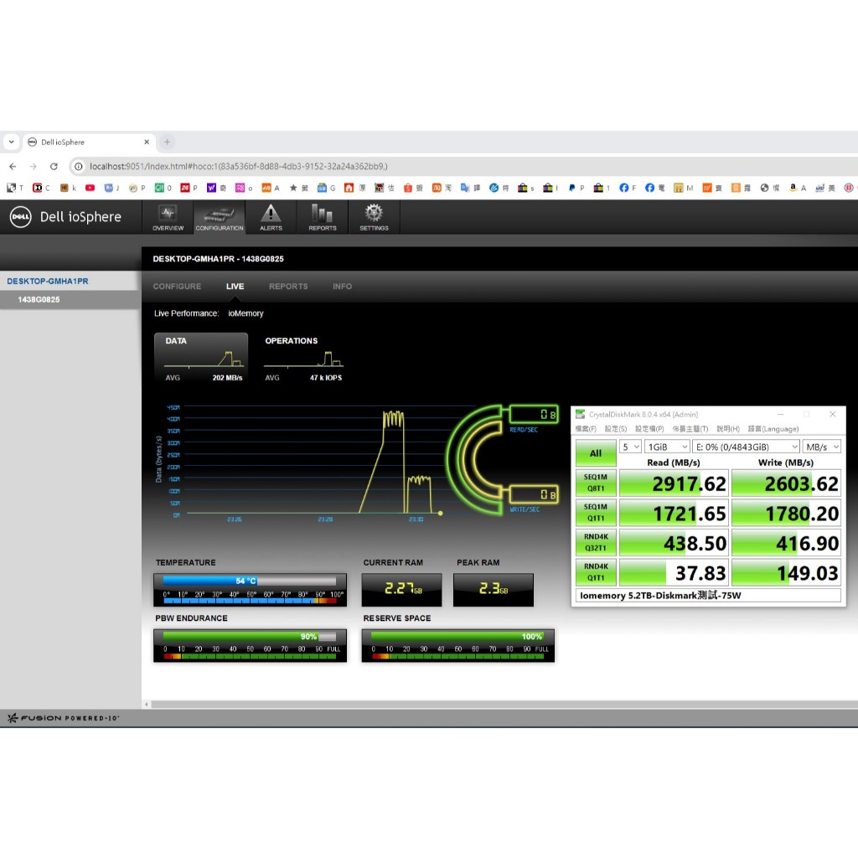858x858 pixels.
Task: Open the 語言(Language) menu in CrystalDiskMark
Action: [x=773, y=429]
